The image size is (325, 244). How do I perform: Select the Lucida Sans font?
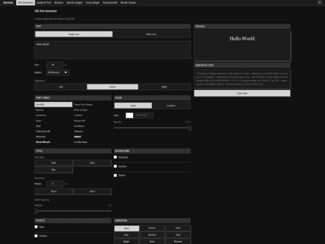[92, 142]
